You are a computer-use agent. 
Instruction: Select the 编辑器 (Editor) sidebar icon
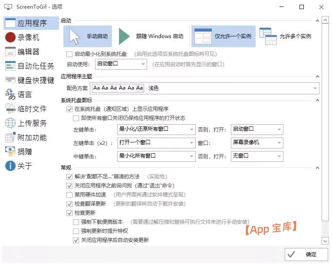pyautogui.click(x=10, y=52)
